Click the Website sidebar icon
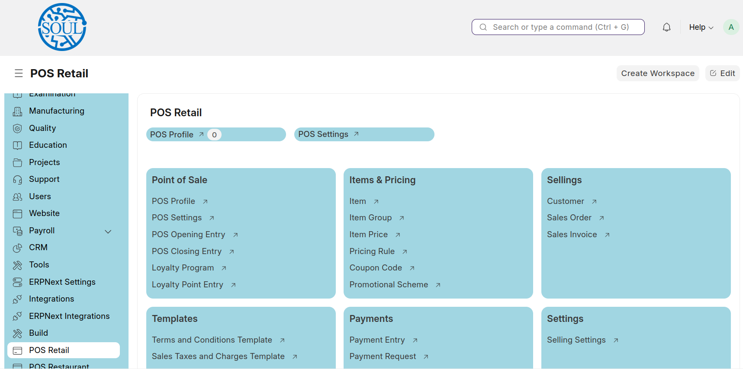This screenshot has height=369, width=743. tap(17, 213)
